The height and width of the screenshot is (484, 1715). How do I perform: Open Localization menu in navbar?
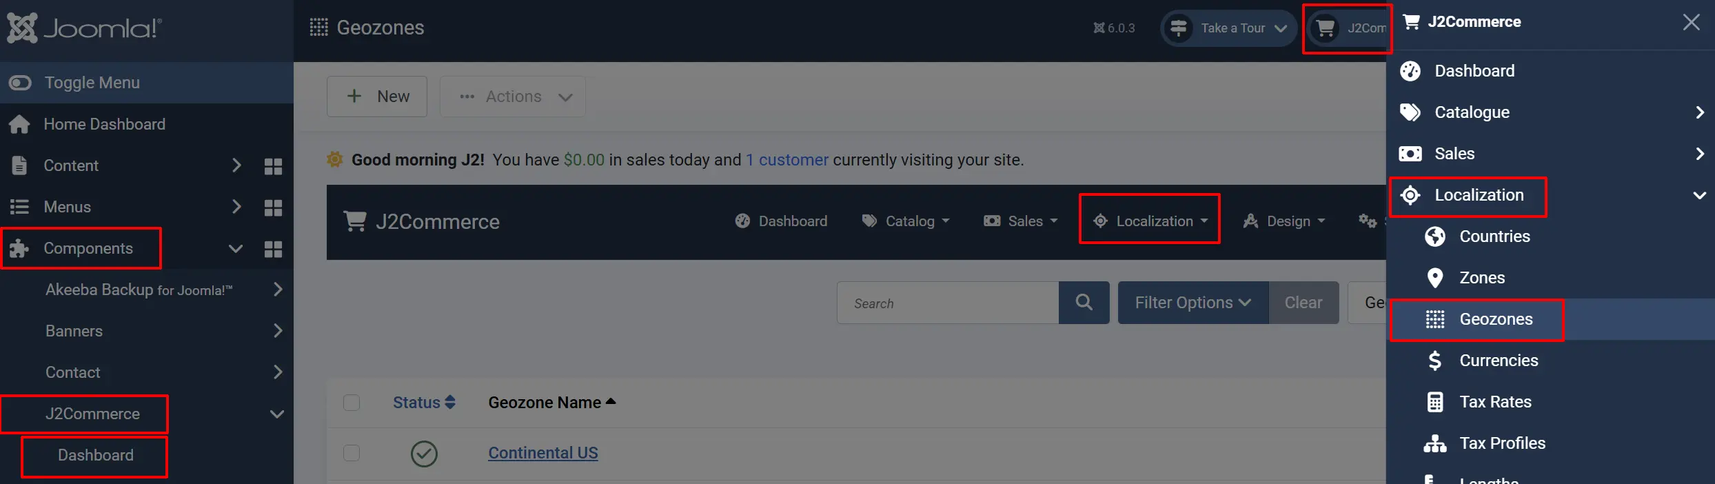point(1150,221)
